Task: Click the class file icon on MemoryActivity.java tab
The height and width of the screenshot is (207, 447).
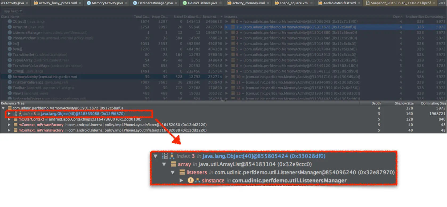Action: 89,3
